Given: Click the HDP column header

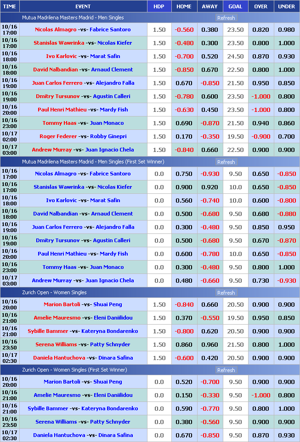Looking at the screenshot, I should click(x=158, y=6).
